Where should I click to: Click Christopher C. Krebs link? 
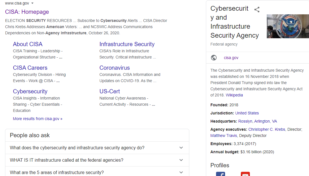(267, 129)
